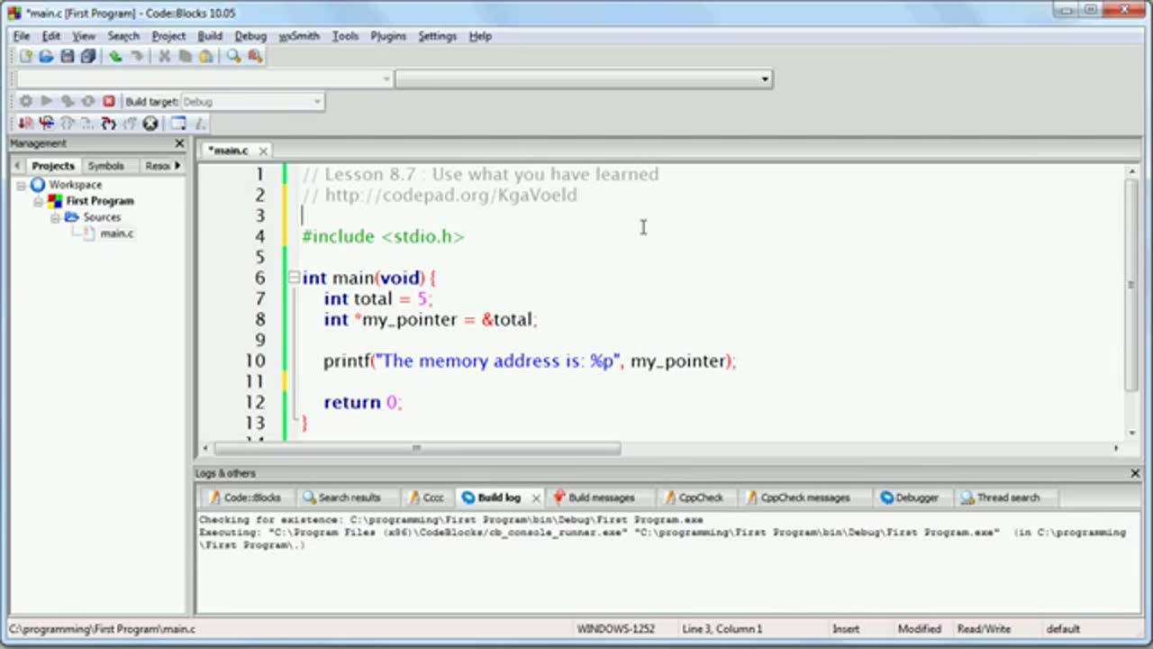The width and height of the screenshot is (1153, 649).
Task: Stop the debugger with the black X icon
Action: point(150,123)
